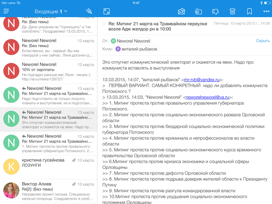272x204 pixels.
Task: Tap the message date 'Пятница, 13 марта 2015'
Action: (242, 24)
